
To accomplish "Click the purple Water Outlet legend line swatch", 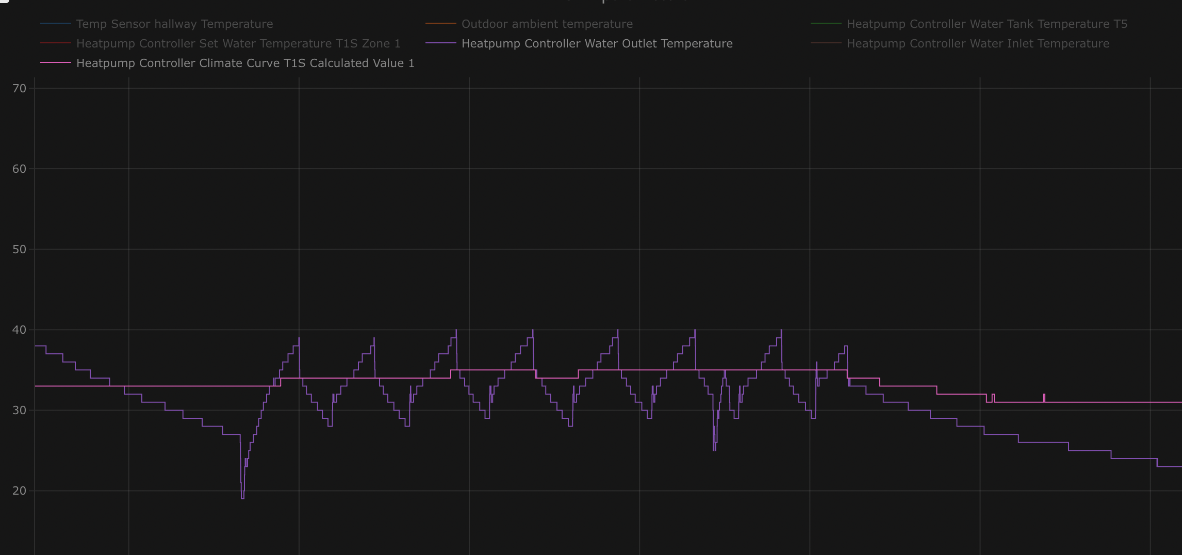I will (441, 43).
